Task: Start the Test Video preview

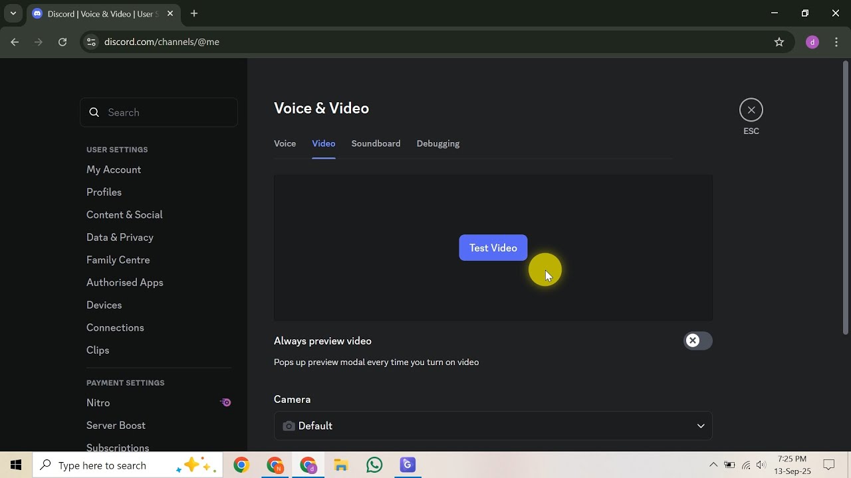Action: [493, 248]
